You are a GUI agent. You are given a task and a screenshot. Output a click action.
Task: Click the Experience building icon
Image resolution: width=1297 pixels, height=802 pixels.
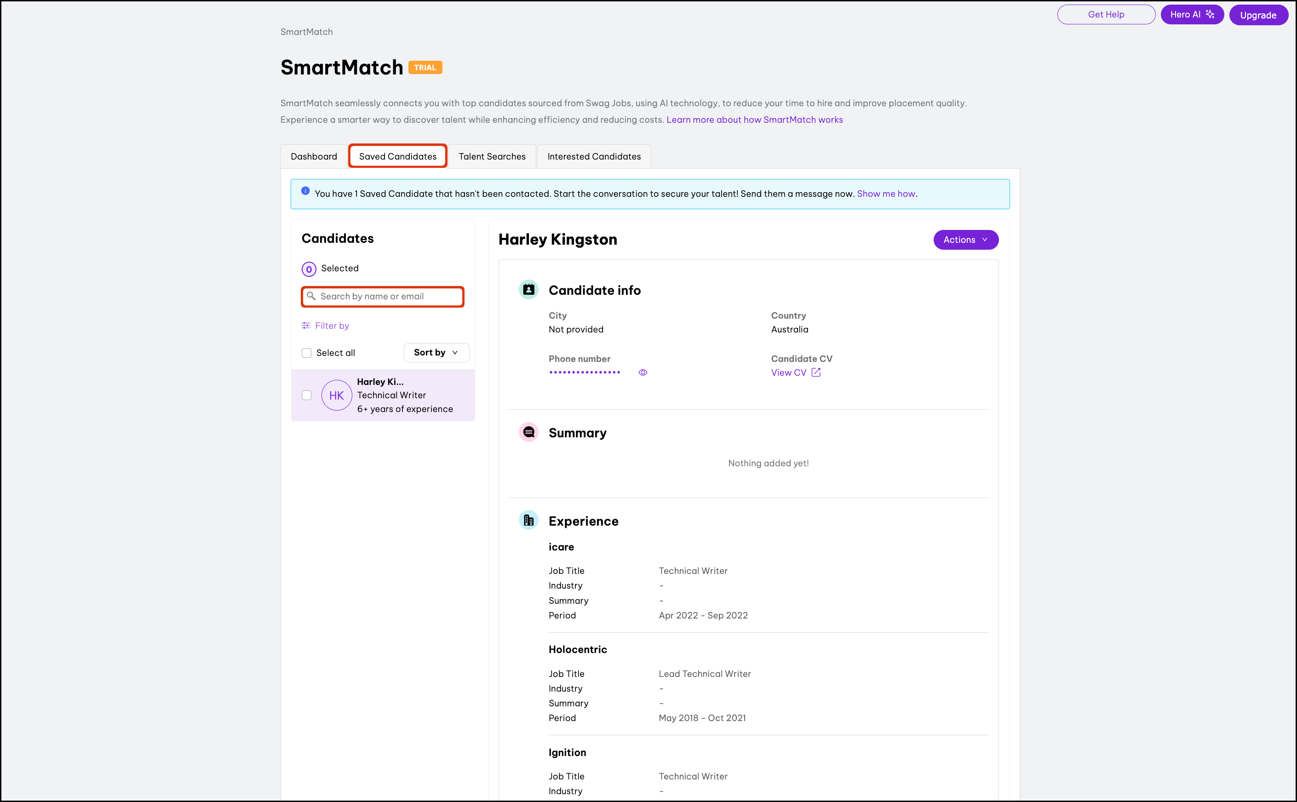pyautogui.click(x=528, y=521)
